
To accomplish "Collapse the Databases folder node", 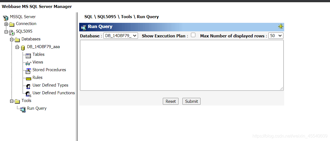I will [12, 40].
